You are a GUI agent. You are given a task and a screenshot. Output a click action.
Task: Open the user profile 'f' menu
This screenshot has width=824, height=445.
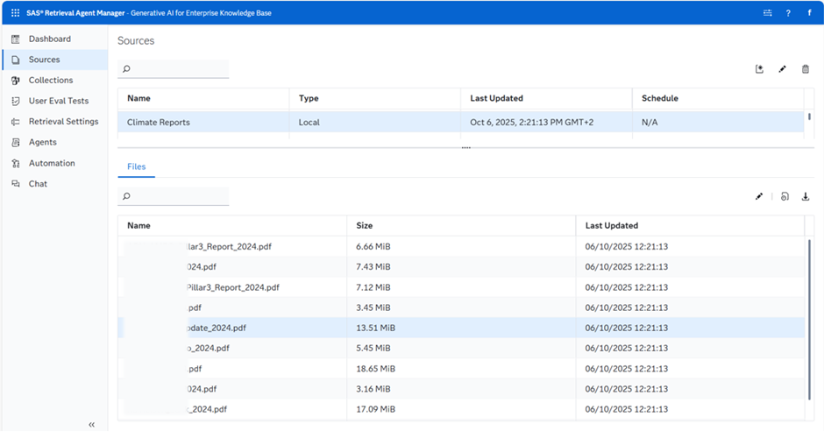809,13
